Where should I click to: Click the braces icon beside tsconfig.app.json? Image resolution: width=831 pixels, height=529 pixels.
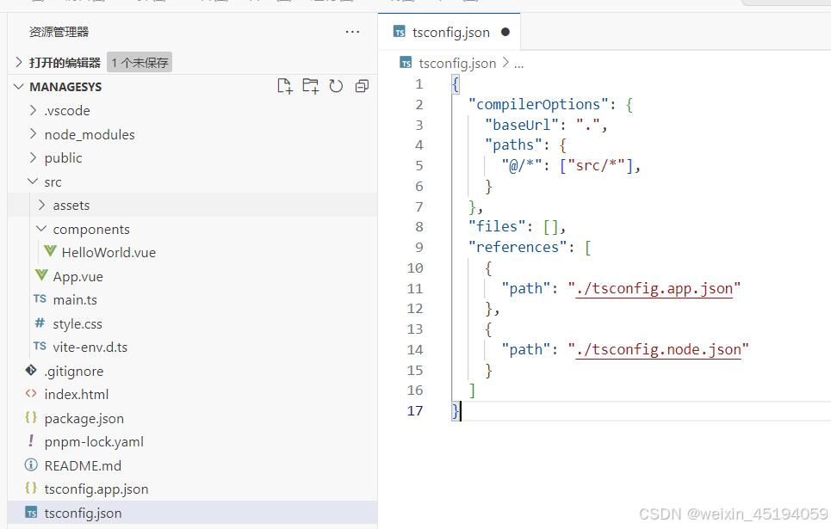click(31, 488)
